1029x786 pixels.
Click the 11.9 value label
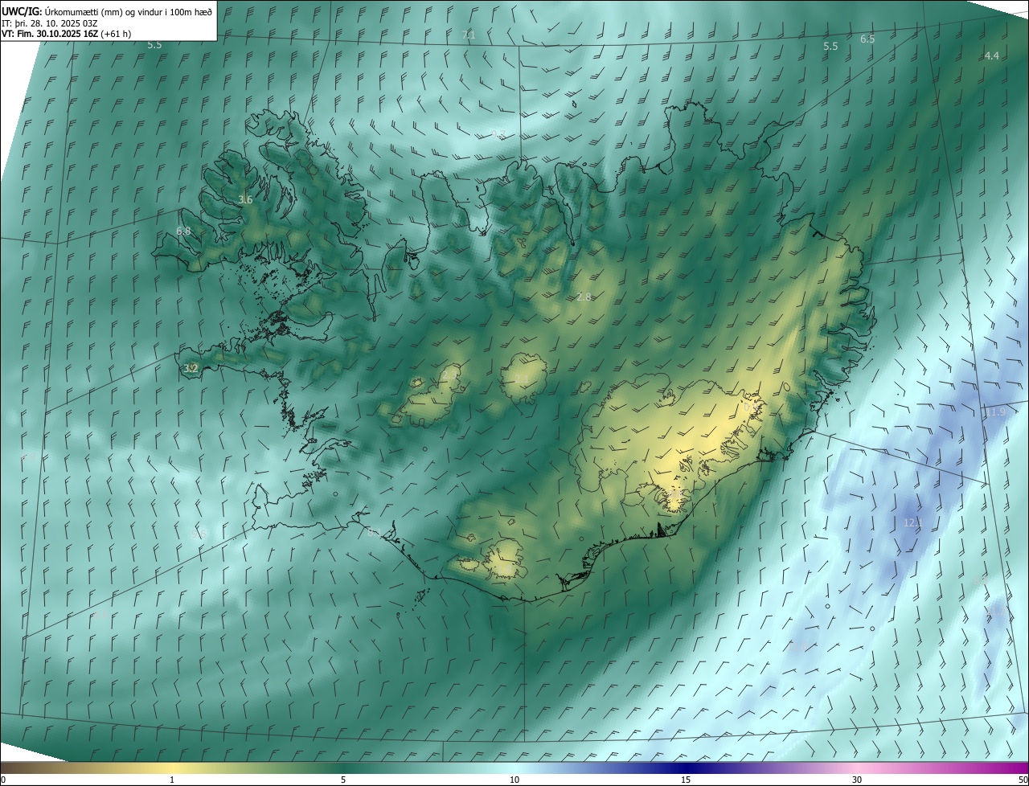(x=994, y=412)
